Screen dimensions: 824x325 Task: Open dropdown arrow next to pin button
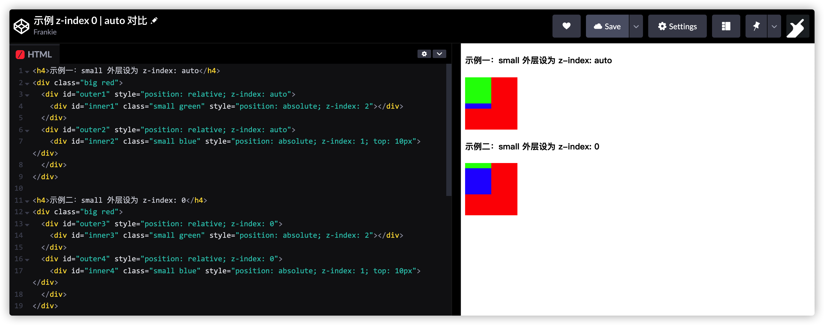774,26
